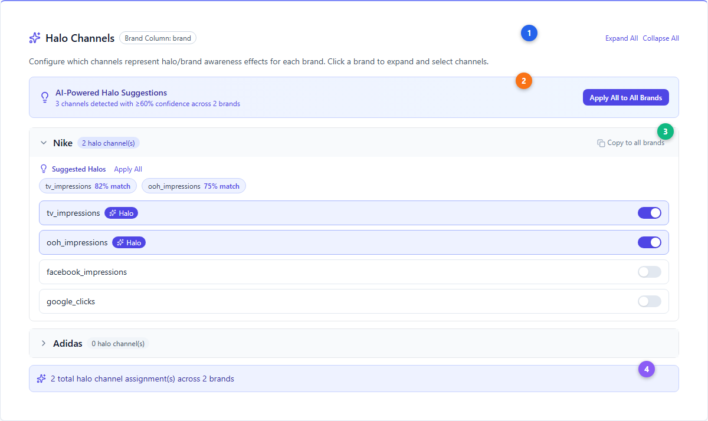Image resolution: width=708 pixels, height=421 pixels.
Task: Collapse the Nike brand section chevron
Action: [x=43, y=143]
